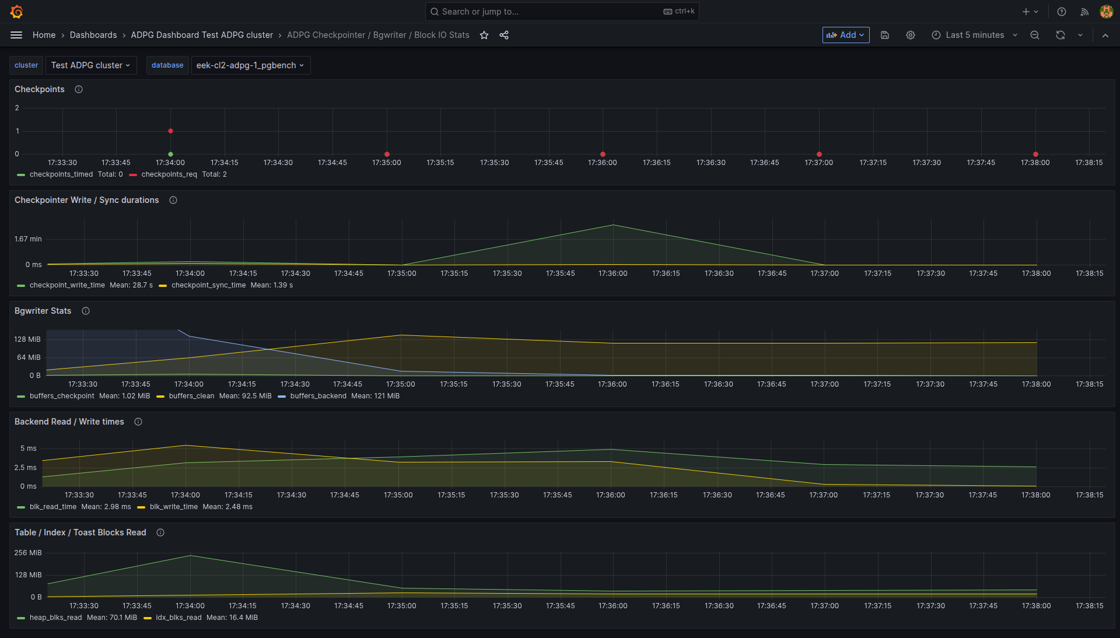This screenshot has width=1120, height=638.
Task: Open the user profile avatar
Action: click(x=1107, y=12)
